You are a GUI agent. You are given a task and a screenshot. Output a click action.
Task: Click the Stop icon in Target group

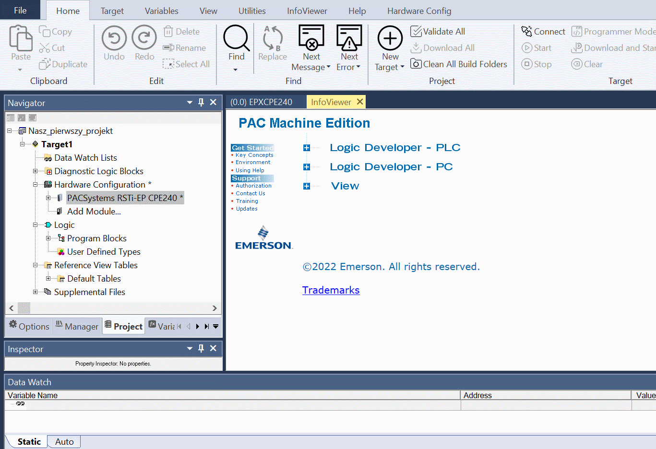(527, 64)
